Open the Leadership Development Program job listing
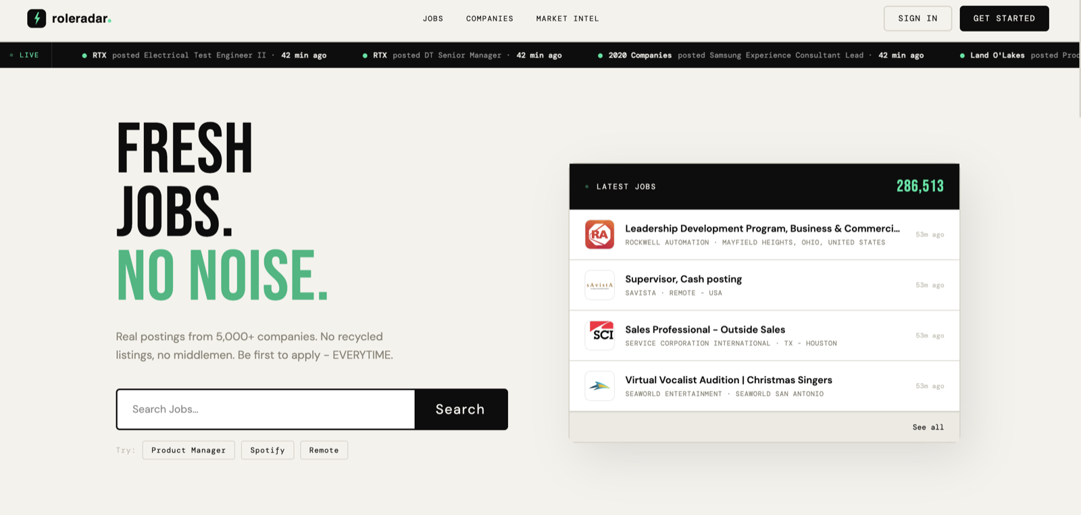The height and width of the screenshot is (515, 1081). pyautogui.click(x=764, y=235)
